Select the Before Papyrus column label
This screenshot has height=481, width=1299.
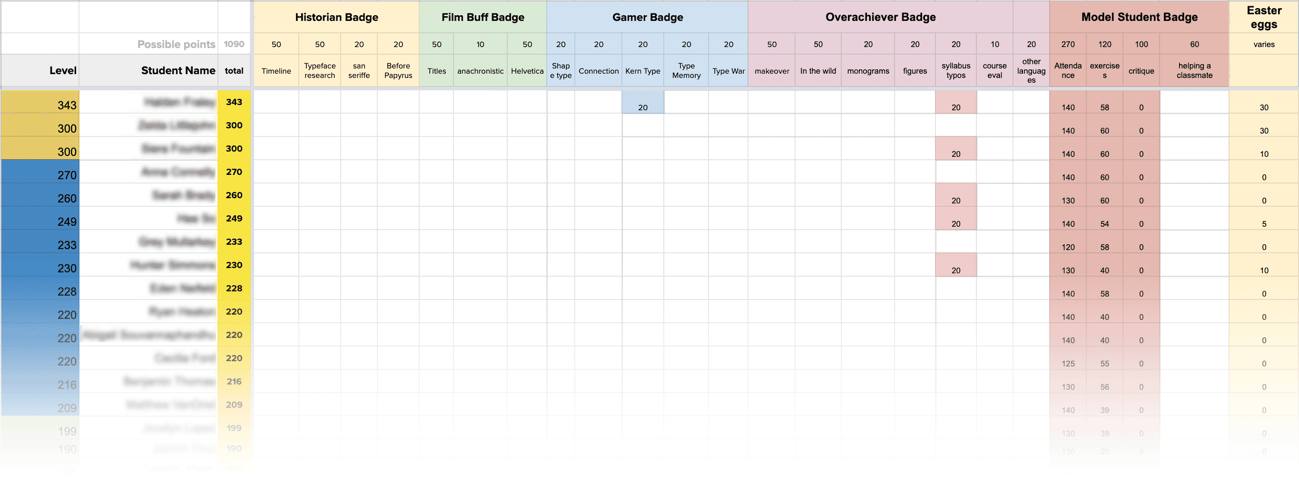click(x=398, y=70)
